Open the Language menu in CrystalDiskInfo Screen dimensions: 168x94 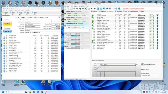[x=27, y=10]
